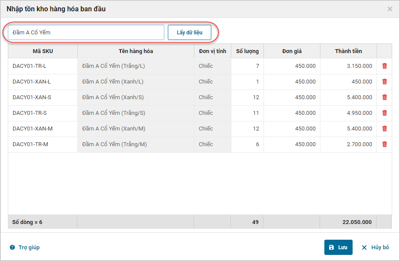Delete the DACY01-XAN-L row
400x261 pixels.
tap(384, 82)
